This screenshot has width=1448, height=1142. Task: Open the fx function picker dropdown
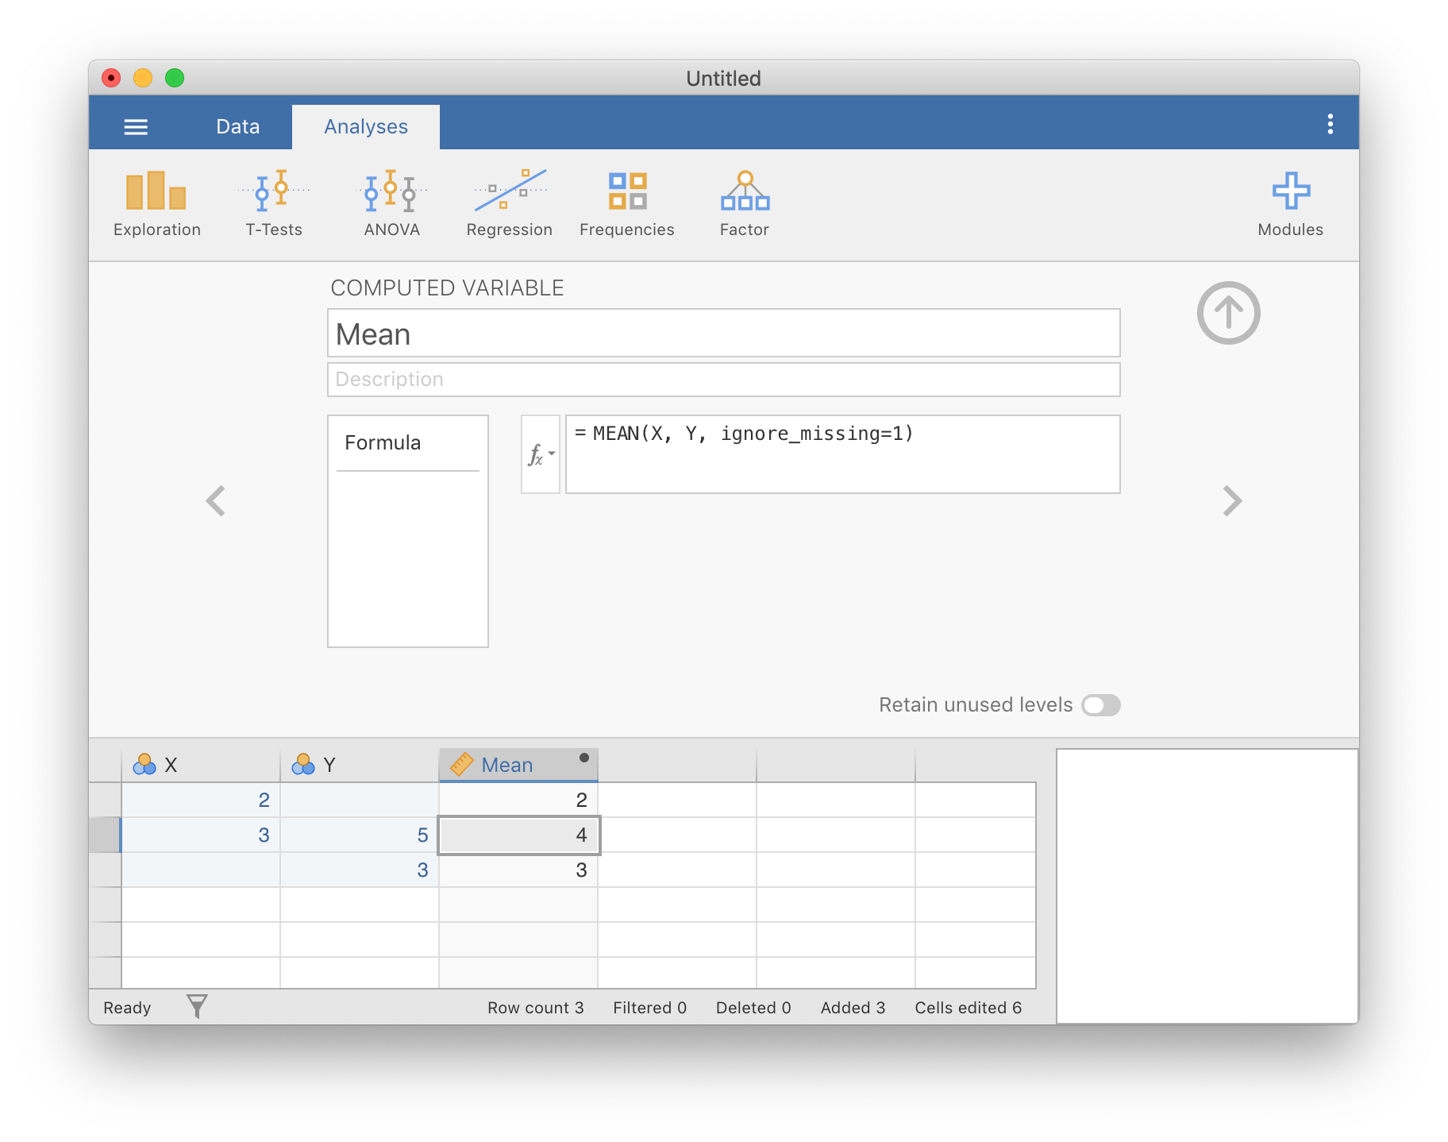tap(540, 453)
